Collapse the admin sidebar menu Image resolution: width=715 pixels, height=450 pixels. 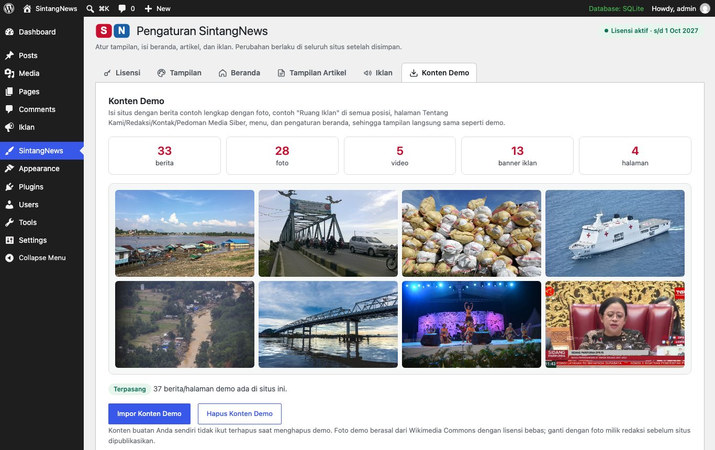tap(42, 258)
